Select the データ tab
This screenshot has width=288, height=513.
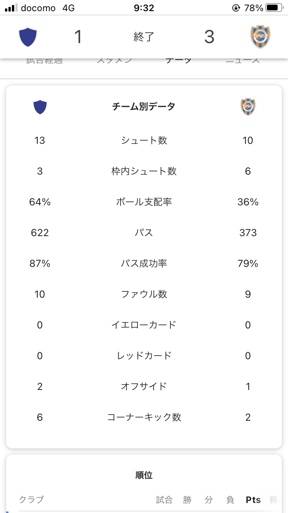coord(179,60)
